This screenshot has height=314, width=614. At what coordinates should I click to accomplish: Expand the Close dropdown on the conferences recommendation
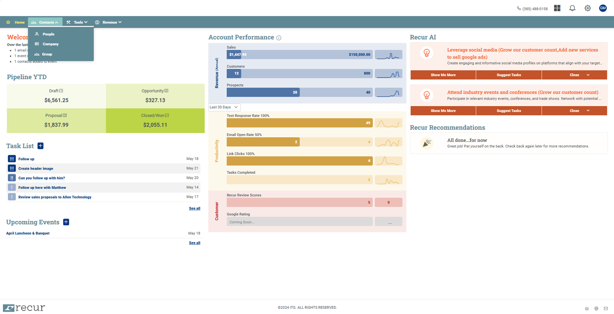(588, 110)
